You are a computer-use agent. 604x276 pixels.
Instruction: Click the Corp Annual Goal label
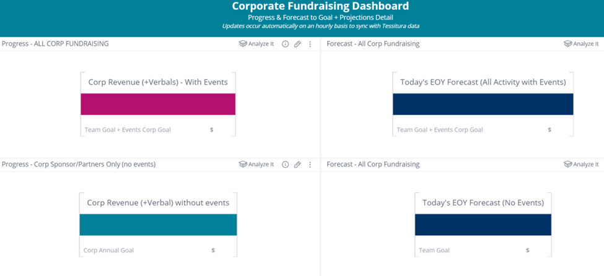tap(108, 251)
